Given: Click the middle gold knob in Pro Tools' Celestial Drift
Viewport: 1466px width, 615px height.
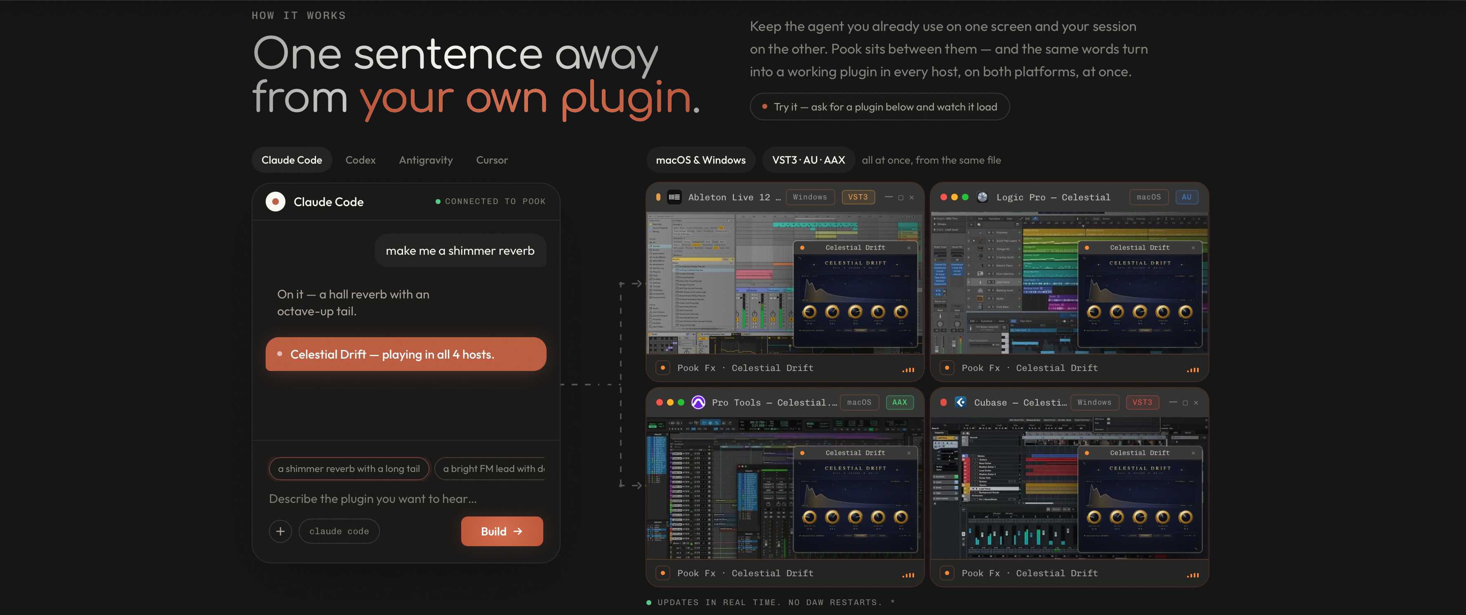Looking at the screenshot, I should click(855, 517).
